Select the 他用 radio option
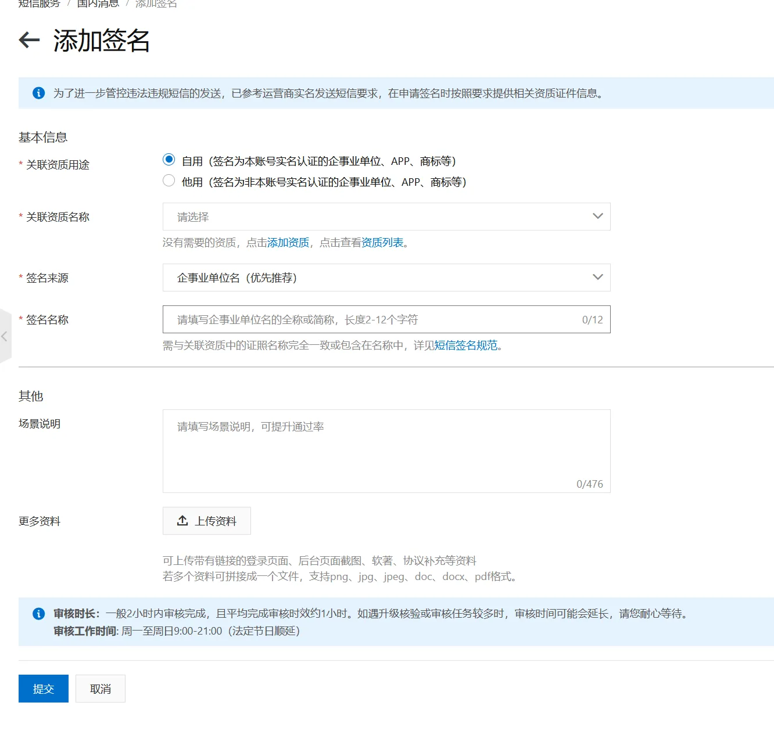Viewport: 774px width, 742px height. pyautogui.click(x=169, y=181)
